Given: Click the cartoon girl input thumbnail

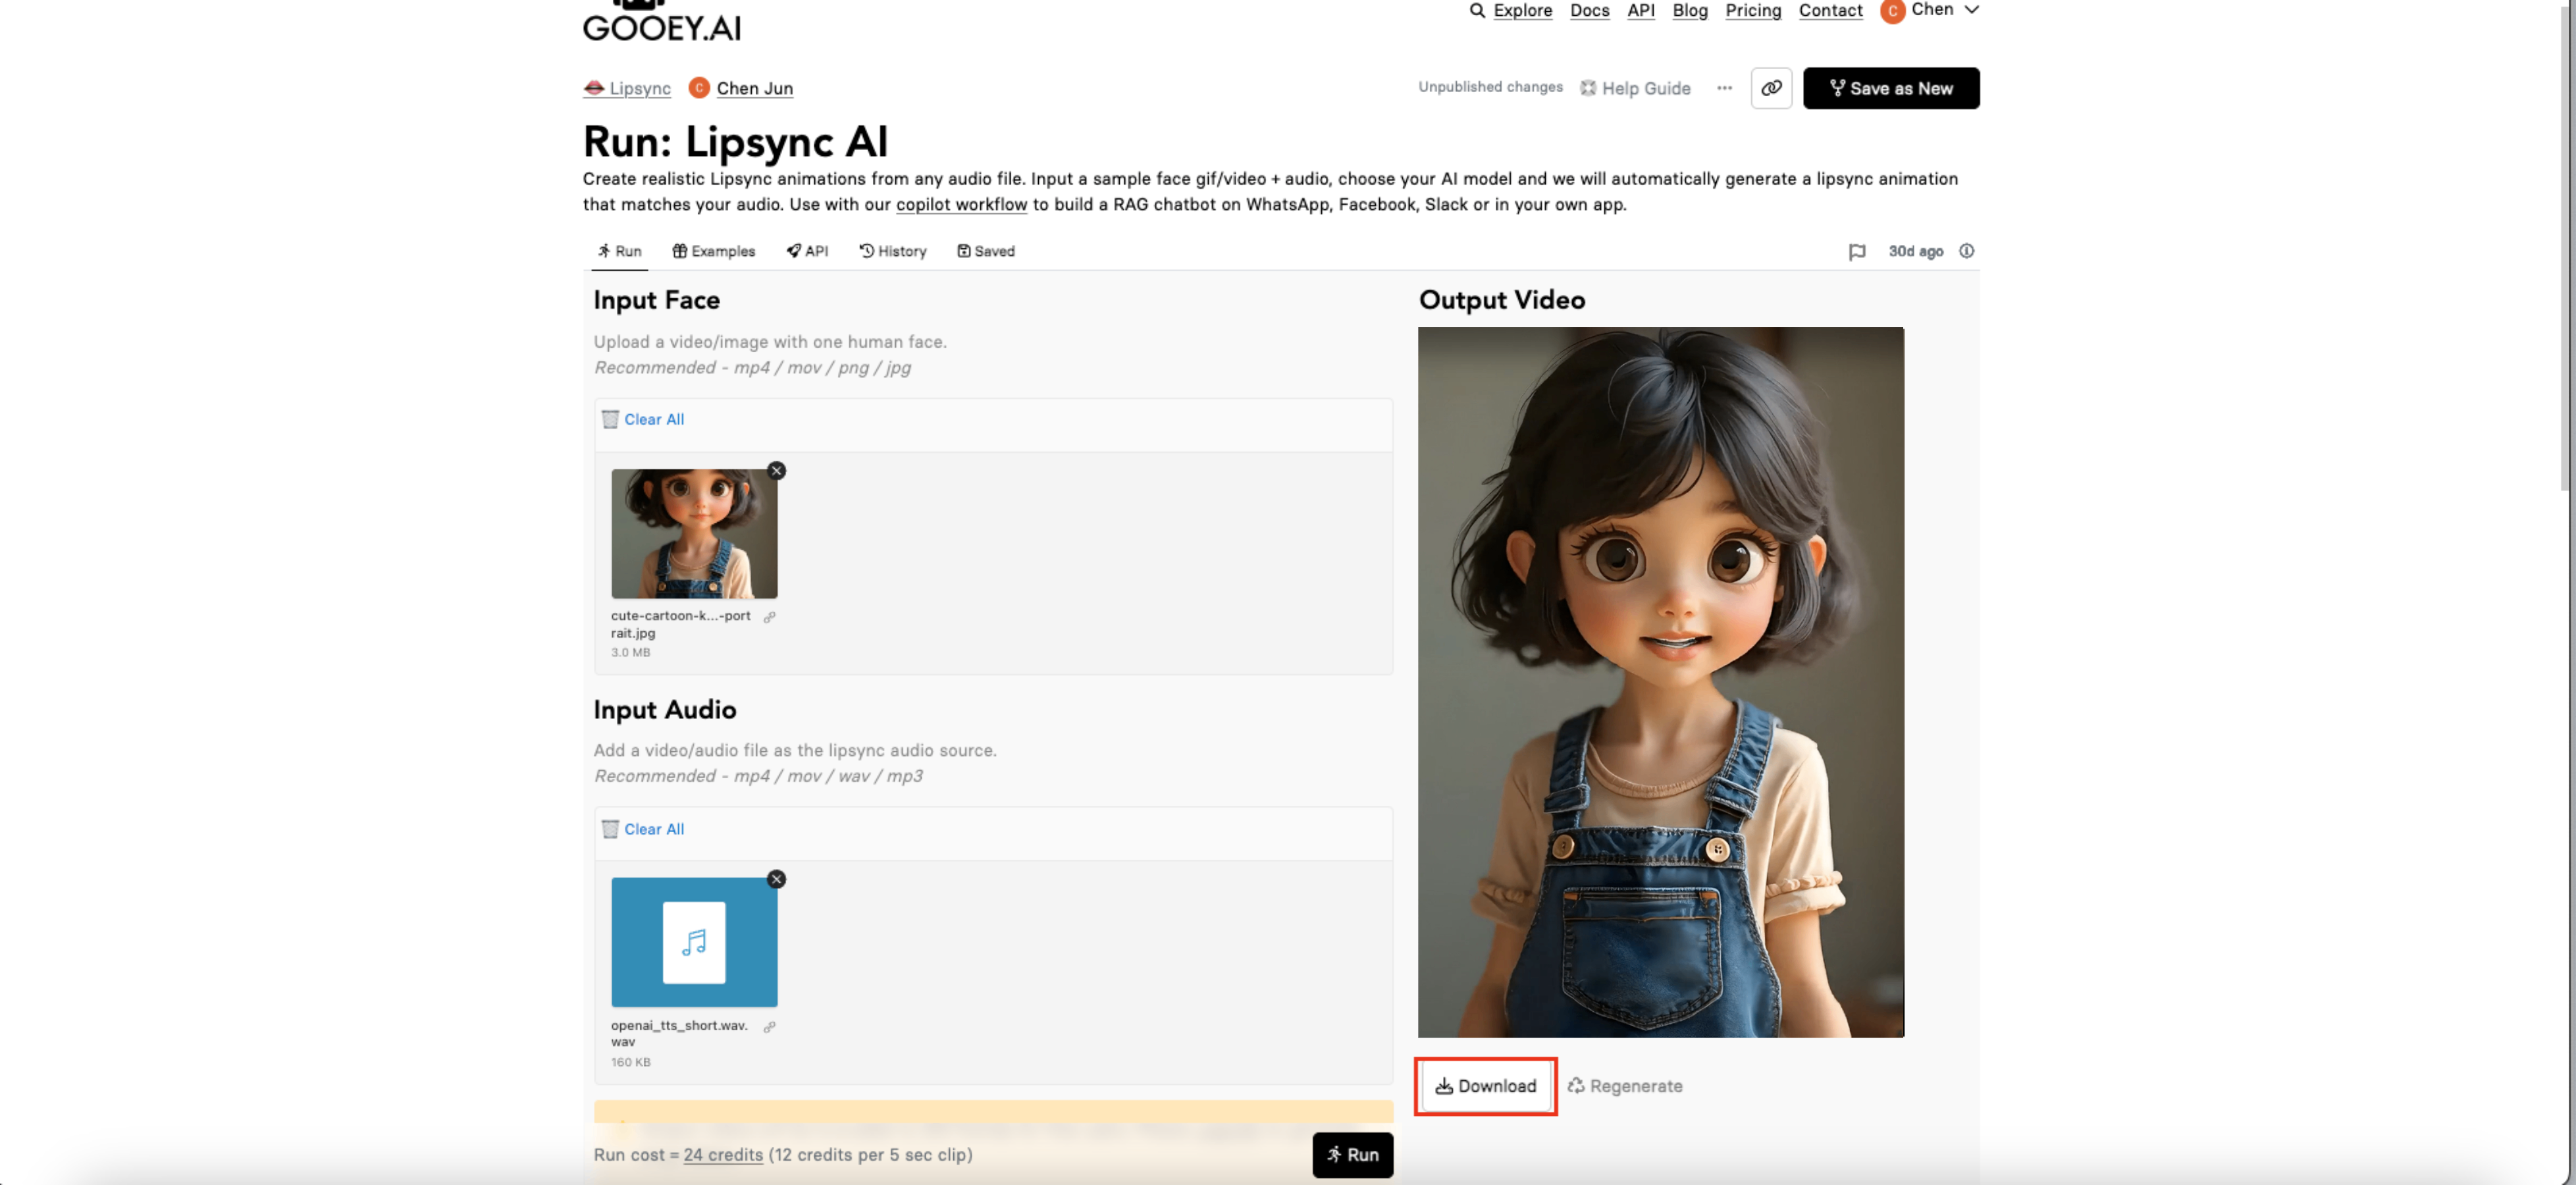Looking at the screenshot, I should pos(694,534).
